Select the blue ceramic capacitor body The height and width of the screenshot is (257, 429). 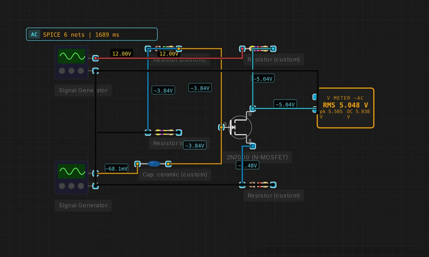tap(154, 164)
